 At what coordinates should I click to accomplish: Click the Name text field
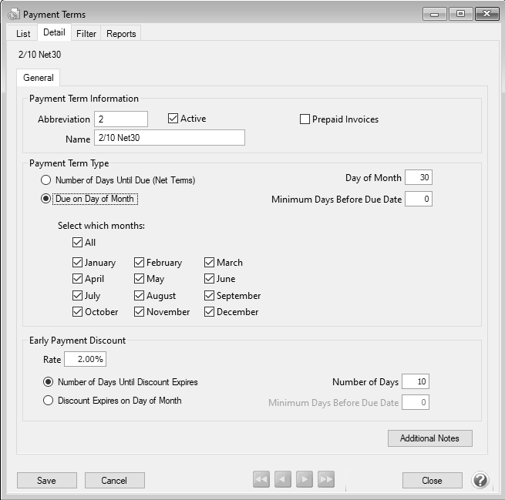(x=169, y=137)
